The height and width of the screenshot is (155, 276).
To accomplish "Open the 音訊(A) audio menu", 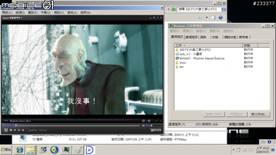I will [72, 12].
